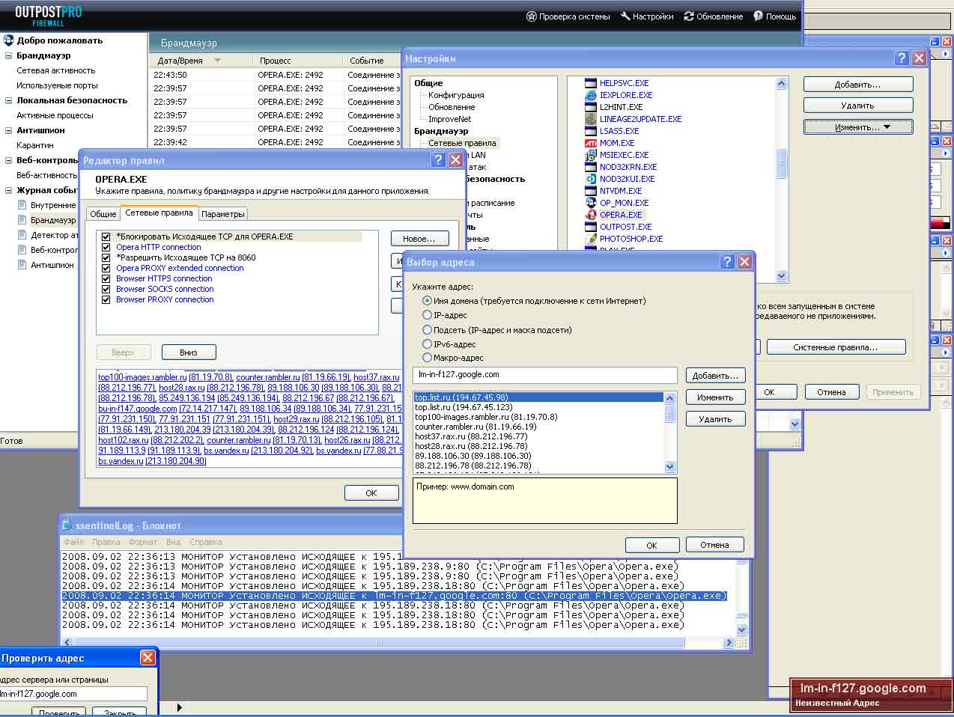The image size is (954, 717).
Task: Uncheck the Opera HTTP connection rule
Action: (106, 247)
